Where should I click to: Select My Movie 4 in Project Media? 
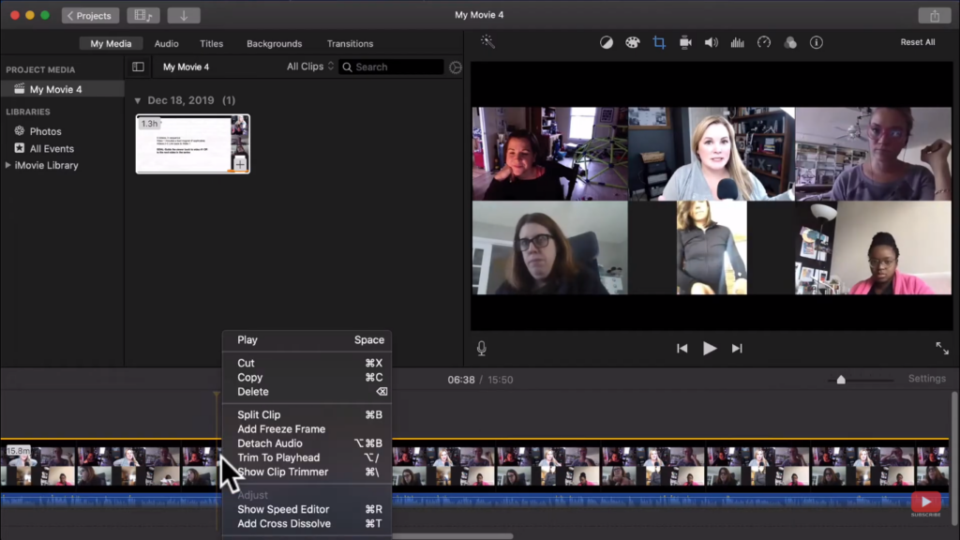tap(63, 89)
